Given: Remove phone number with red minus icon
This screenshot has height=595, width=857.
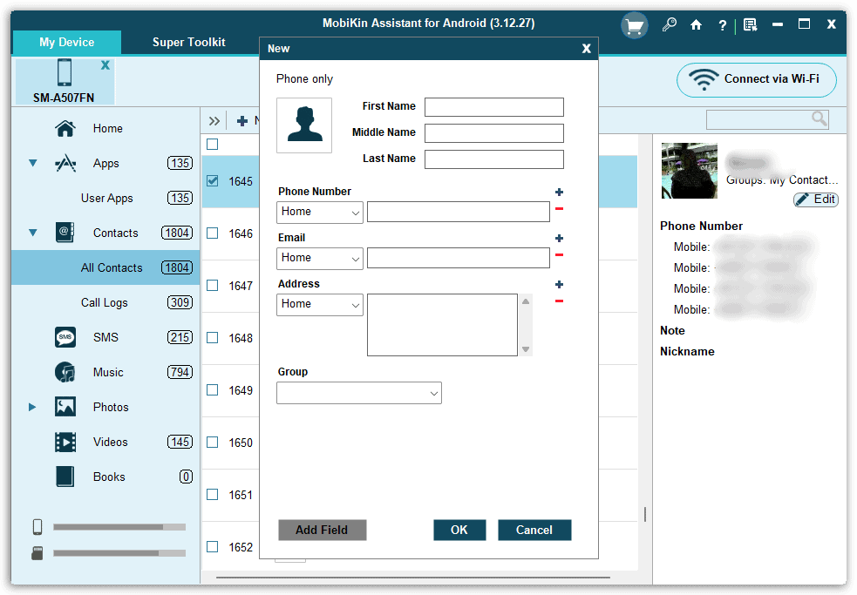Looking at the screenshot, I should click(559, 209).
